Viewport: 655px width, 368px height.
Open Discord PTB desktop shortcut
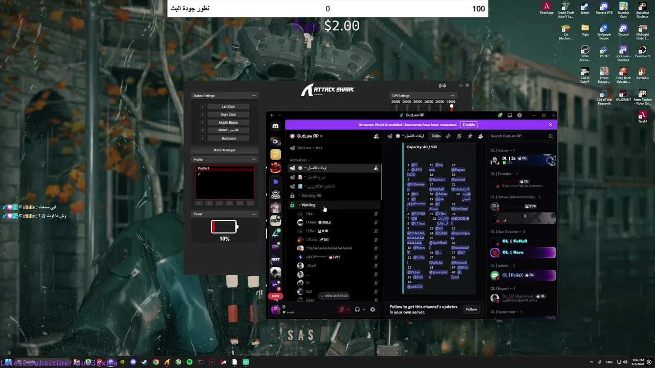604,9
